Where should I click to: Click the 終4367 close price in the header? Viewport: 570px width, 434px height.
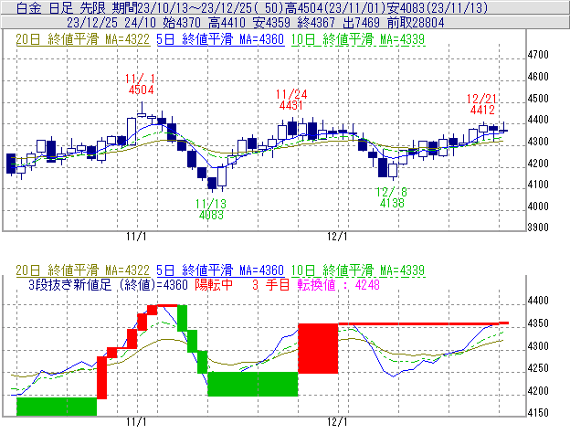316,23
